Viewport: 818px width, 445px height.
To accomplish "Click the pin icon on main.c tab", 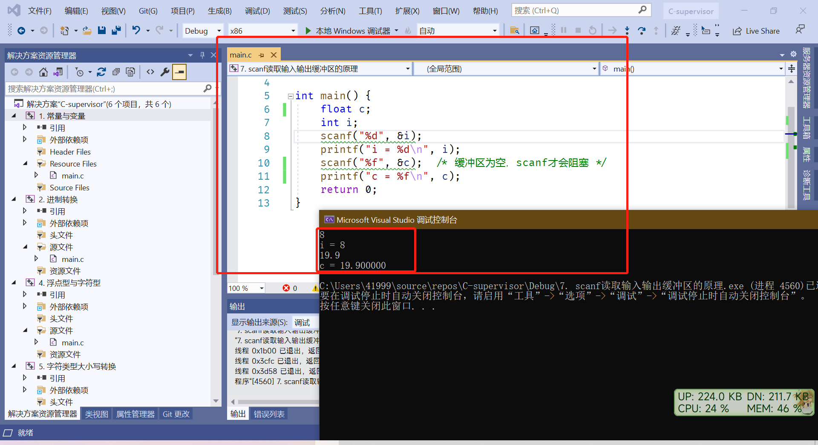I will tap(261, 55).
